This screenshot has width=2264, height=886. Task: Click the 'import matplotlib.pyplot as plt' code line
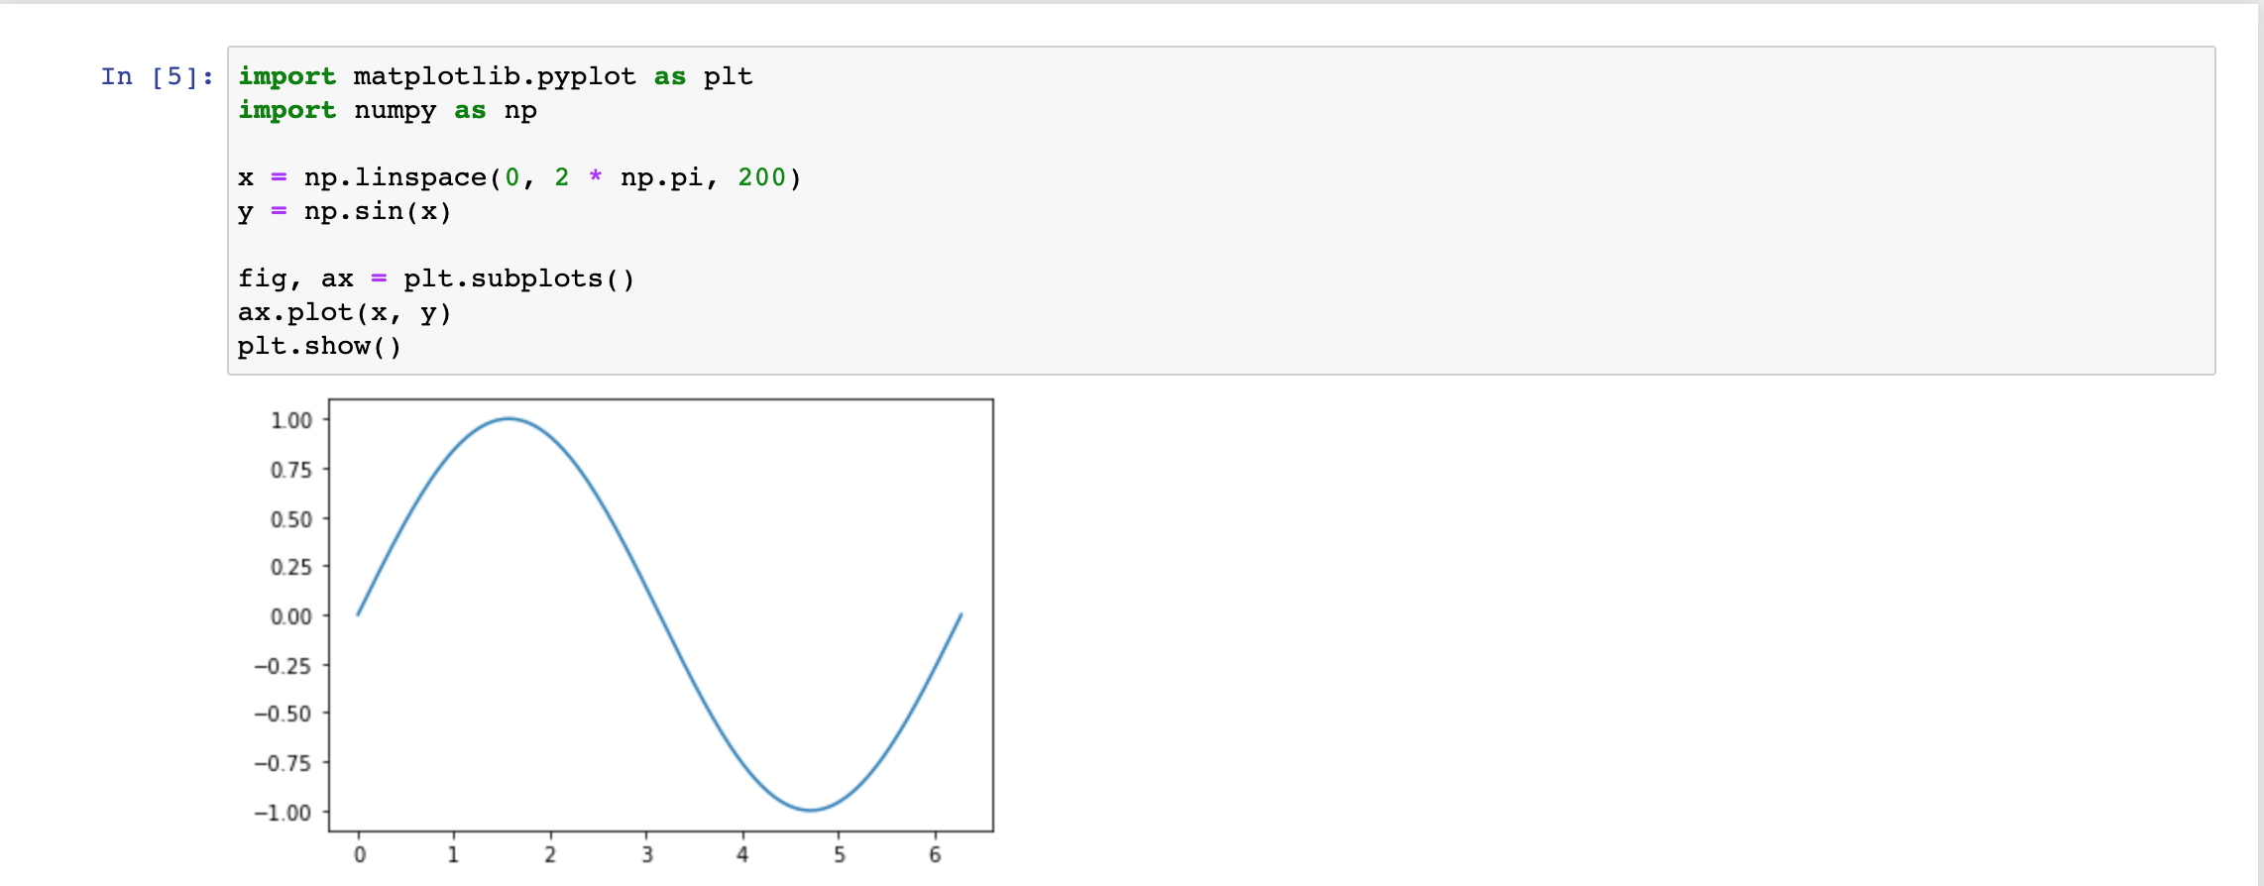[496, 76]
